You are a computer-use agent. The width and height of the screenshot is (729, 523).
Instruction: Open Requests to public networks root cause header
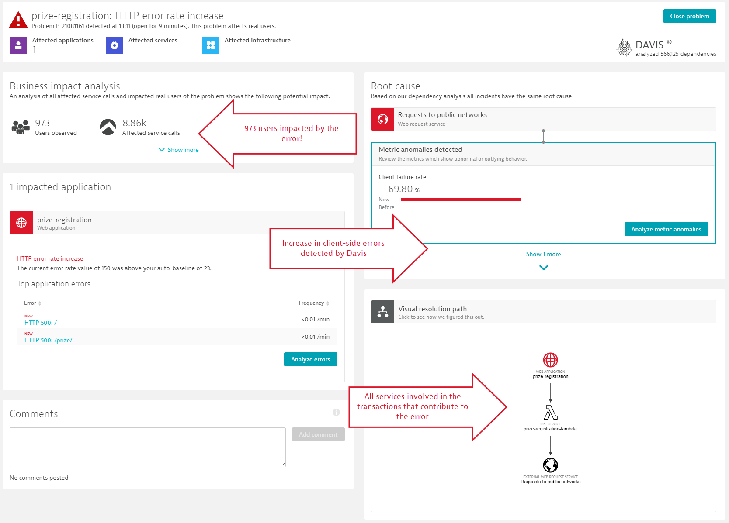tap(544, 119)
